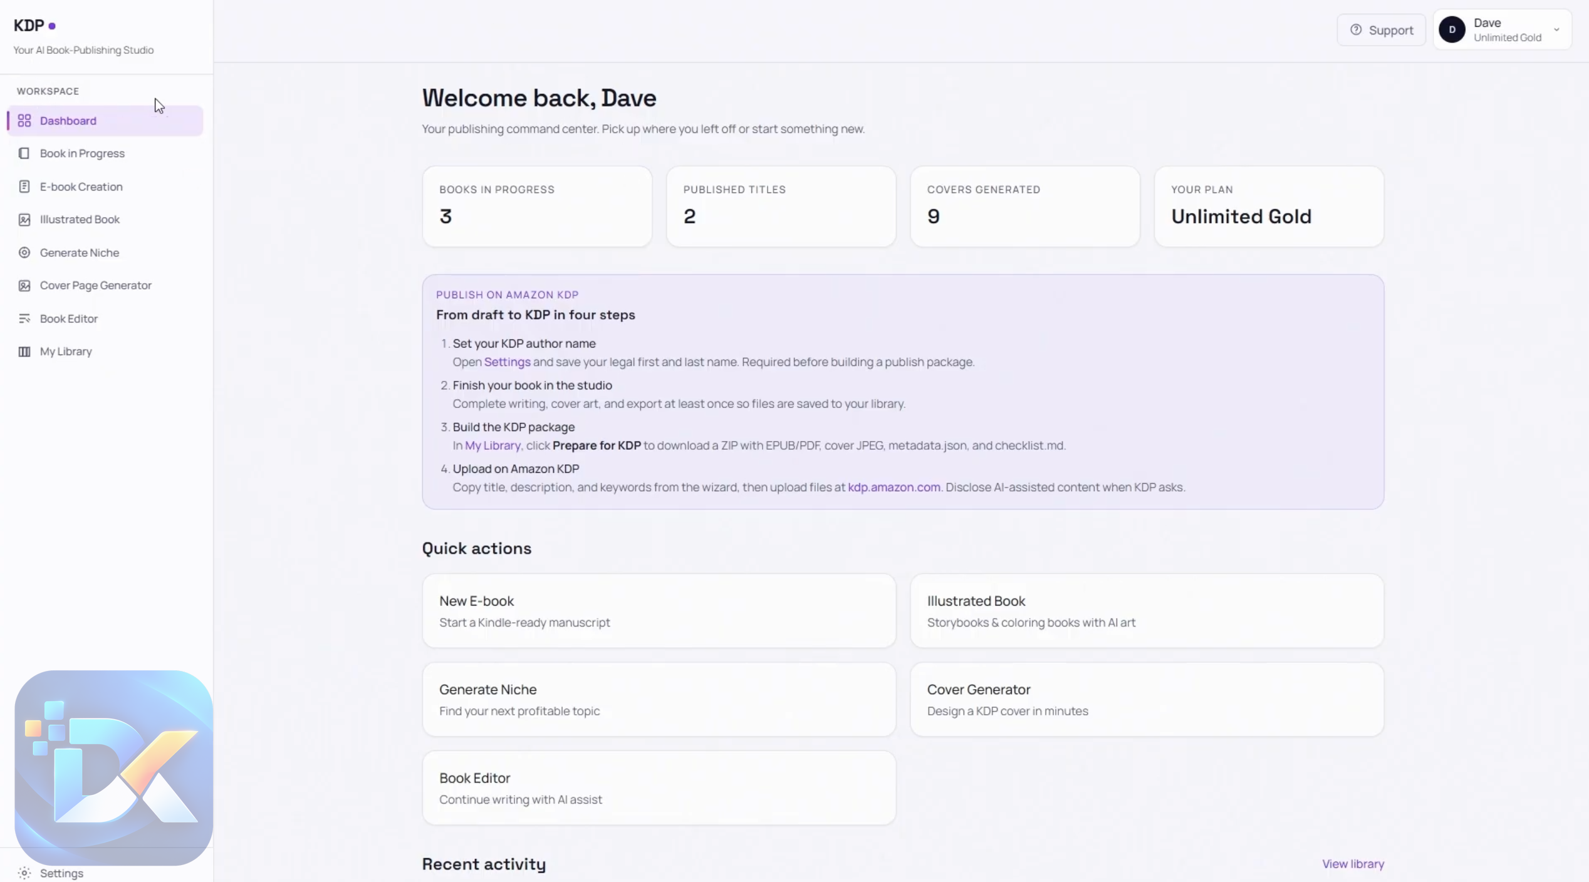Viewport: 1589px width, 882px height.
Task: Follow the My Library link in step 3
Action: click(x=492, y=445)
